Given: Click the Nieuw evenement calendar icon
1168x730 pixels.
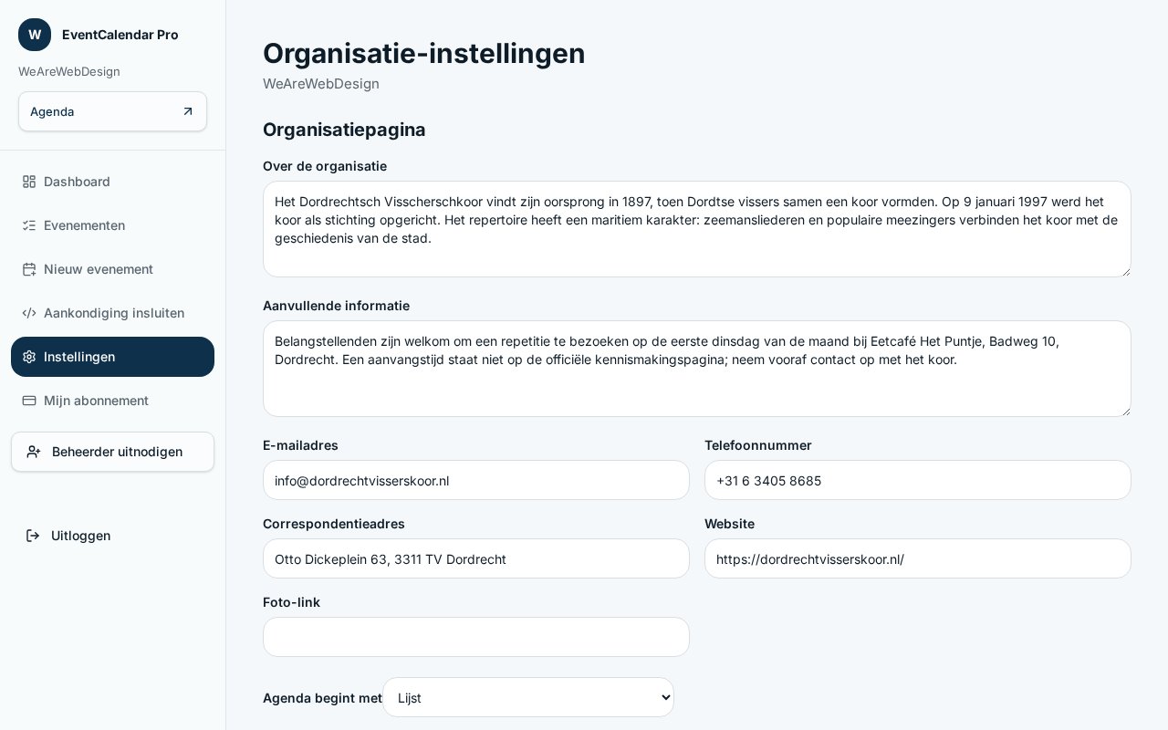Looking at the screenshot, I should tap(29, 269).
